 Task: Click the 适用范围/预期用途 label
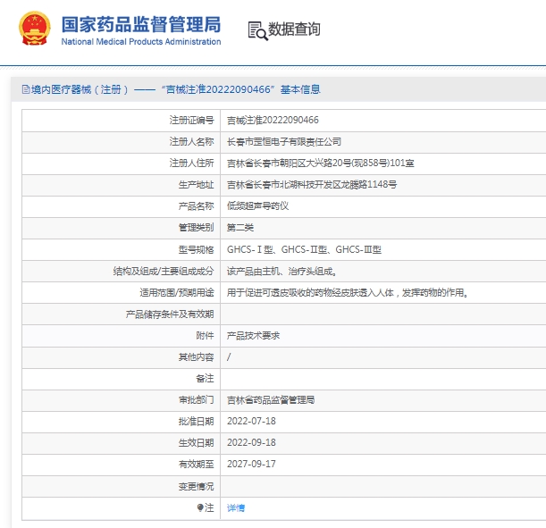(x=177, y=293)
